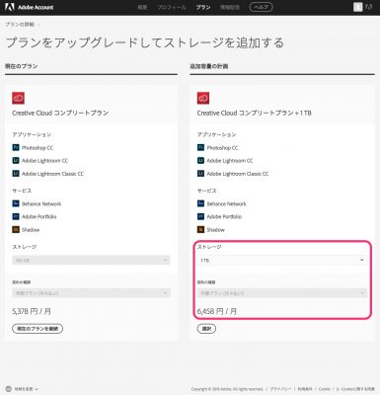Click 'Adobe Portfolio' text in the current plan
The width and height of the screenshot is (380, 395).
tap(38, 216)
